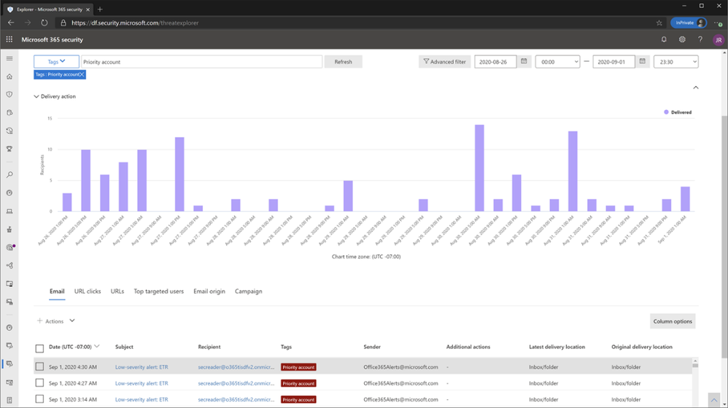Open the document icon at sidebar bottom
Image resolution: width=728 pixels, height=408 pixels.
tap(9, 400)
